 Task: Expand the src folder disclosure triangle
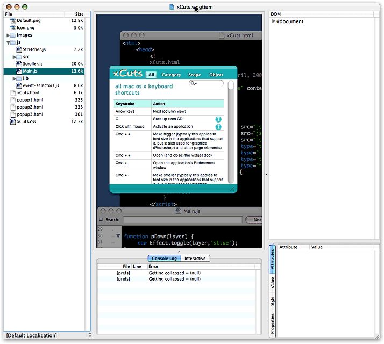pyautogui.click(x=14, y=57)
